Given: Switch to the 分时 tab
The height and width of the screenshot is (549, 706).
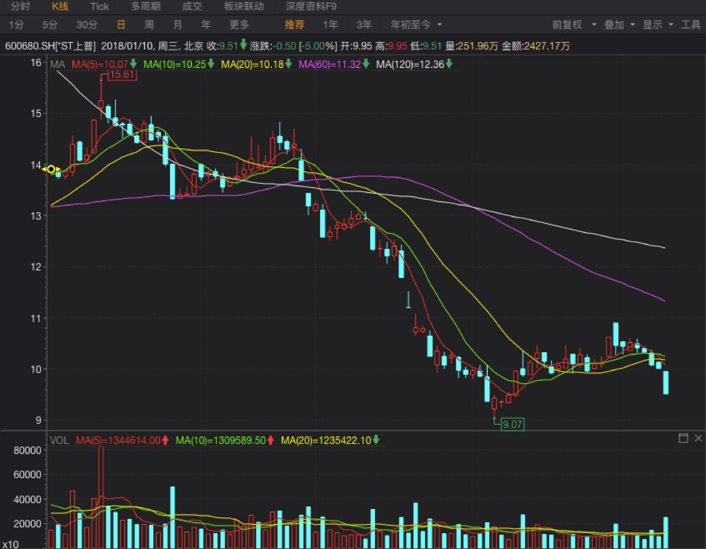Looking at the screenshot, I should [x=21, y=6].
